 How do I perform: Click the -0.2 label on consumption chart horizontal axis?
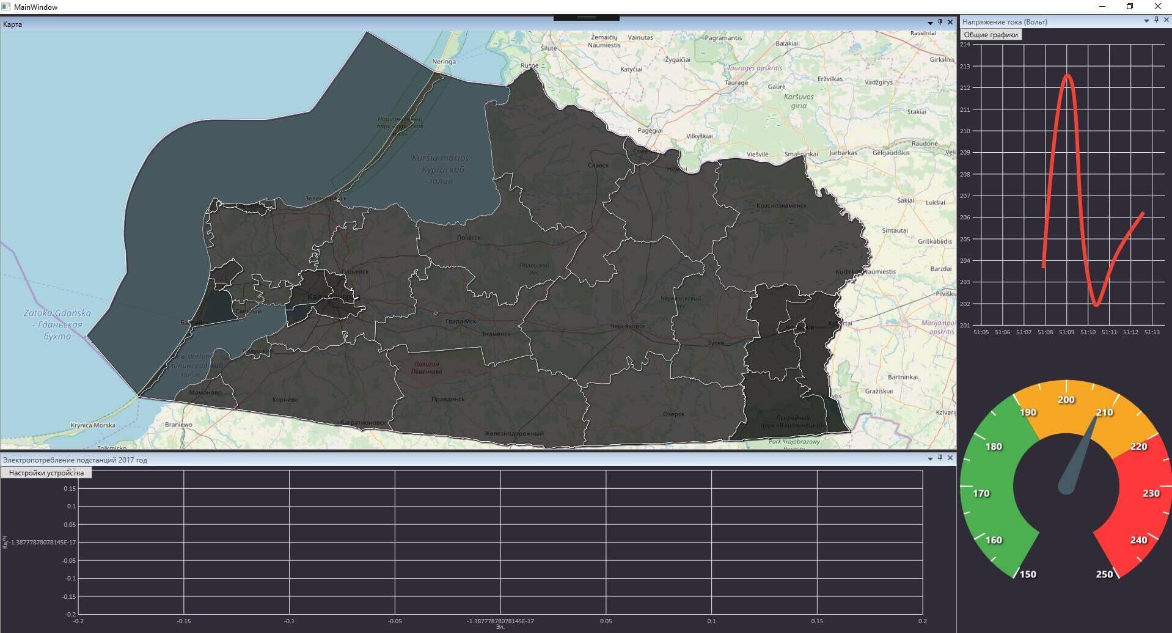point(78,621)
